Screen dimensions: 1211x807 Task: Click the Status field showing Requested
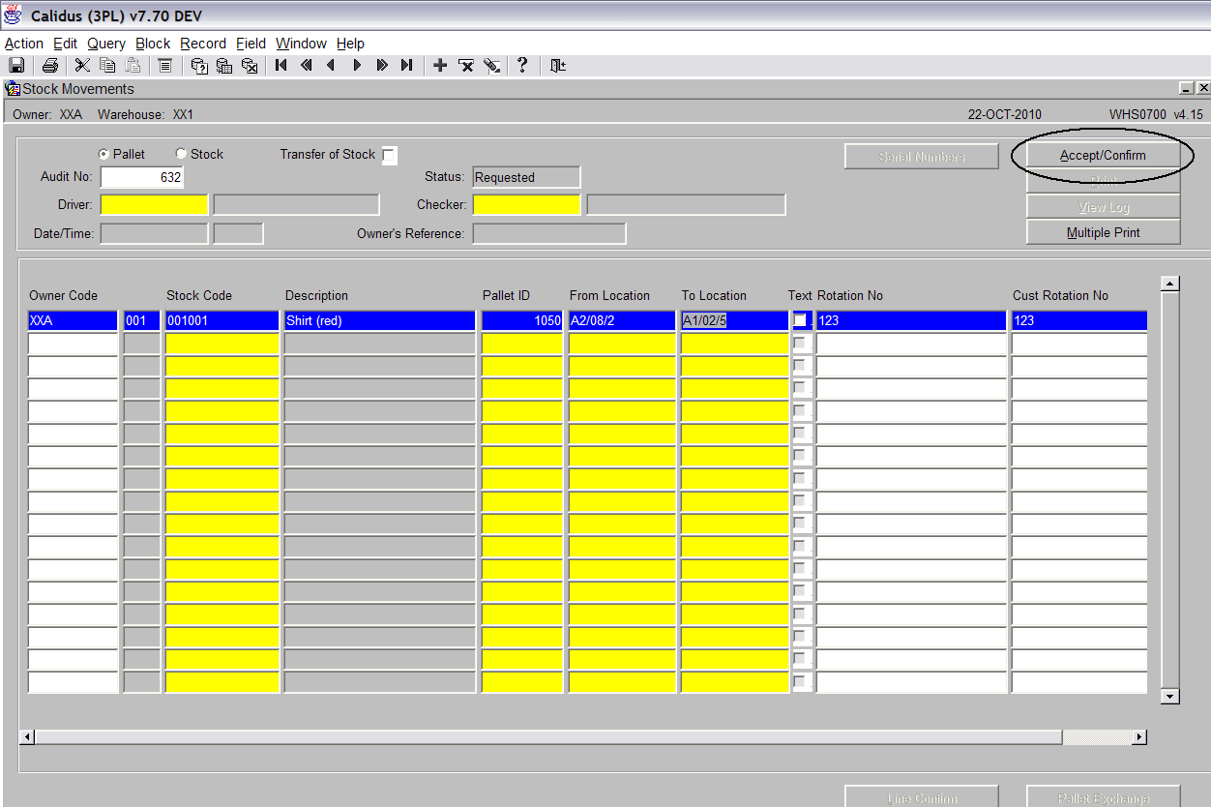pyautogui.click(x=526, y=177)
